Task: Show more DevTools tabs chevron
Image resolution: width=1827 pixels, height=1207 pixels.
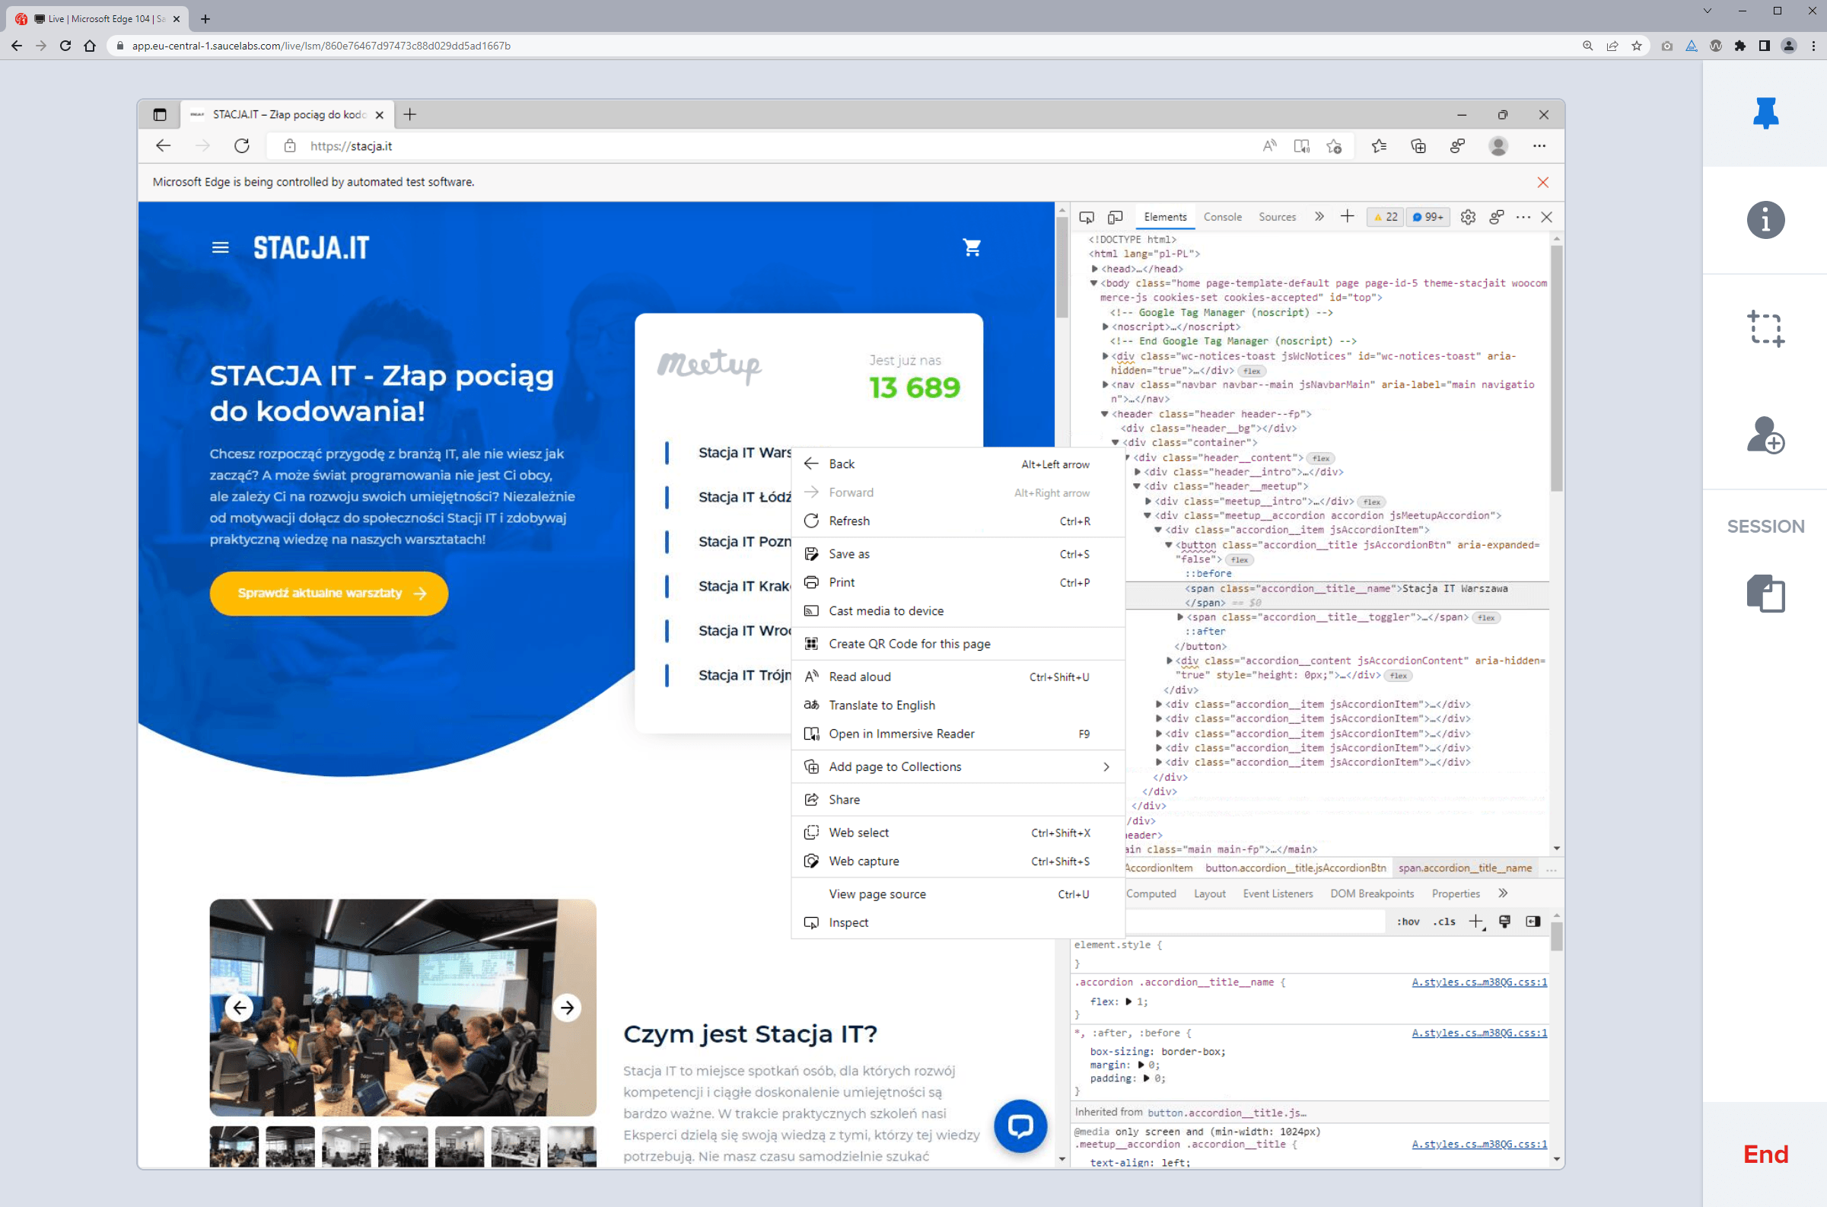Action: tap(1319, 217)
